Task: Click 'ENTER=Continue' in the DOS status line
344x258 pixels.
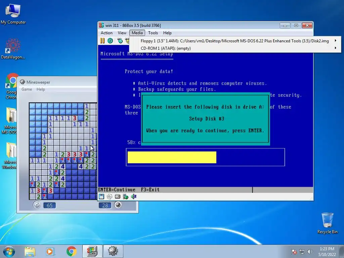Action: point(117,189)
